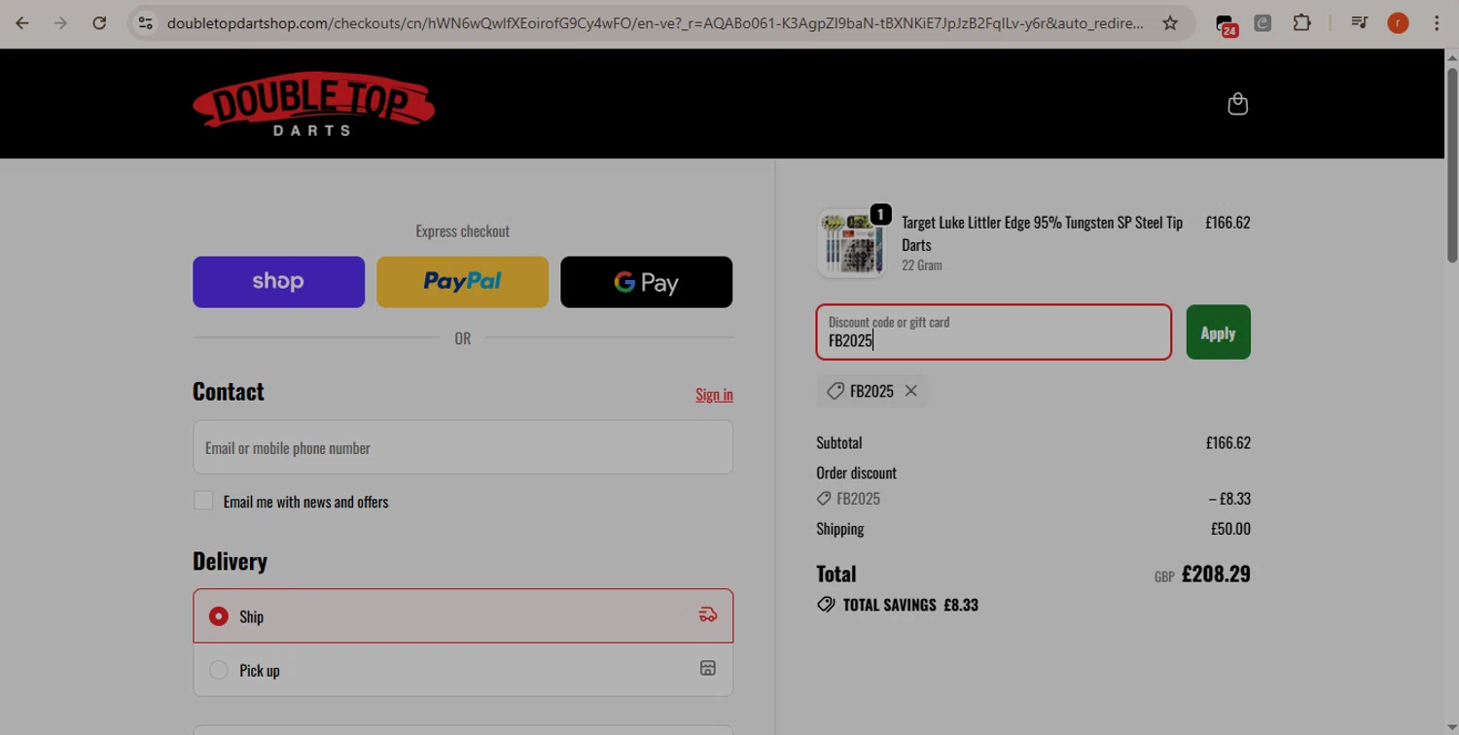The image size is (1459, 735).
Task: Click the tag icon beside TOTAL SAVINGS
Action: [826, 605]
